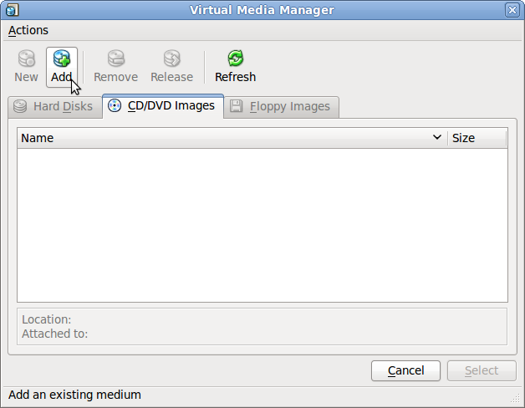The height and width of the screenshot is (408, 525).
Task: Close the Virtual Media Manager window
Action: 512,10
